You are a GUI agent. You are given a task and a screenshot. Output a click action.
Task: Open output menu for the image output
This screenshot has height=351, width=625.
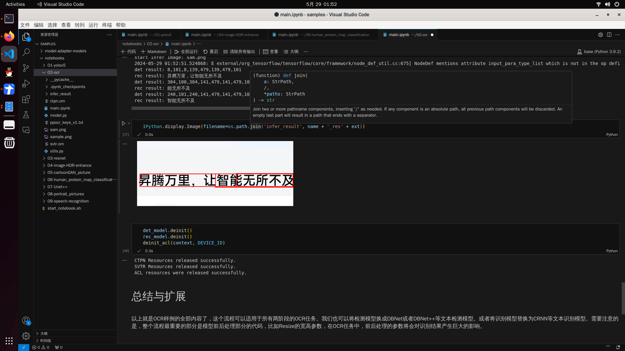125,144
